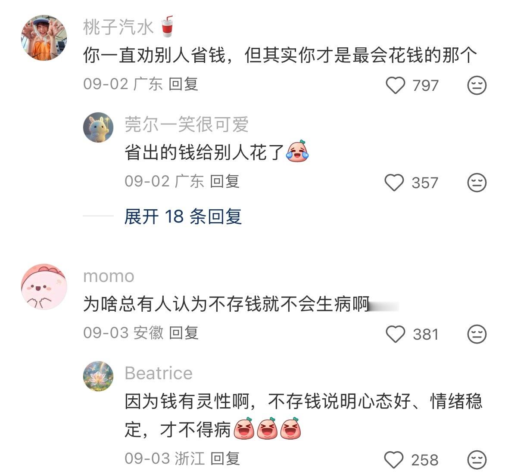Expand the 18 hidden replies

[183, 216]
